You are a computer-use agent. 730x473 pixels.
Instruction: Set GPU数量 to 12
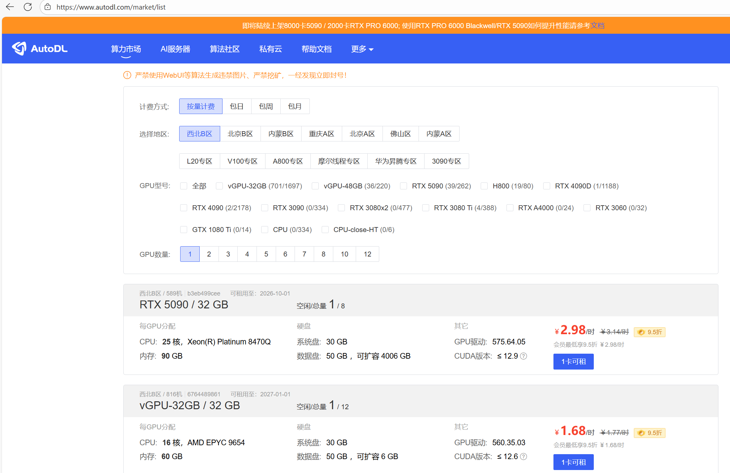(367, 254)
